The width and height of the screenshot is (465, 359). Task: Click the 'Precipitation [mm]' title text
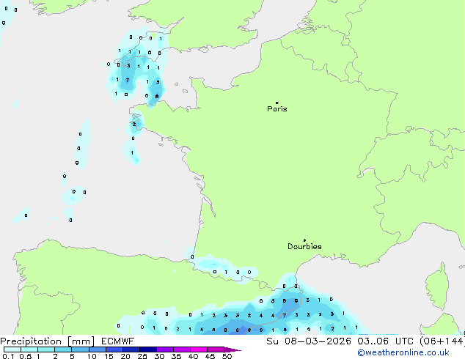coord(48,341)
